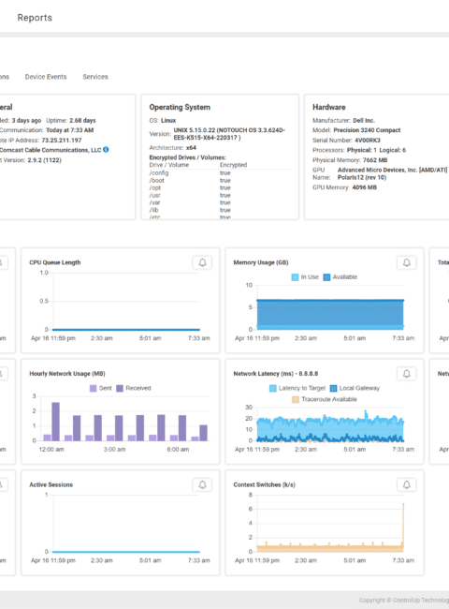Click the version 2.9.2 (1122) value
449x609 pixels.
pos(44,160)
